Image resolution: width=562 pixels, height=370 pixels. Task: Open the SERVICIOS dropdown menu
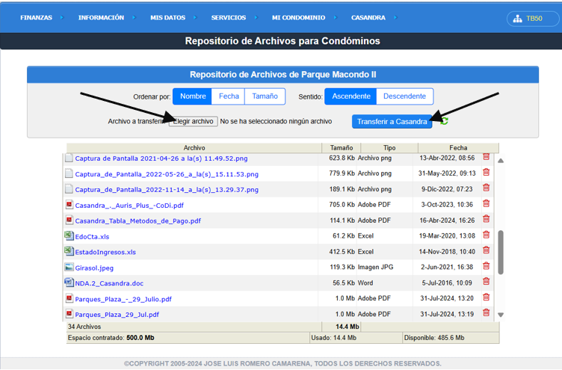[x=228, y=18]
